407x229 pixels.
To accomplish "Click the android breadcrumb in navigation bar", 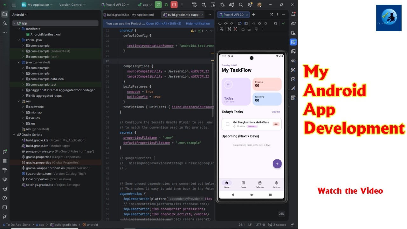I will click(x=90, y=225).
